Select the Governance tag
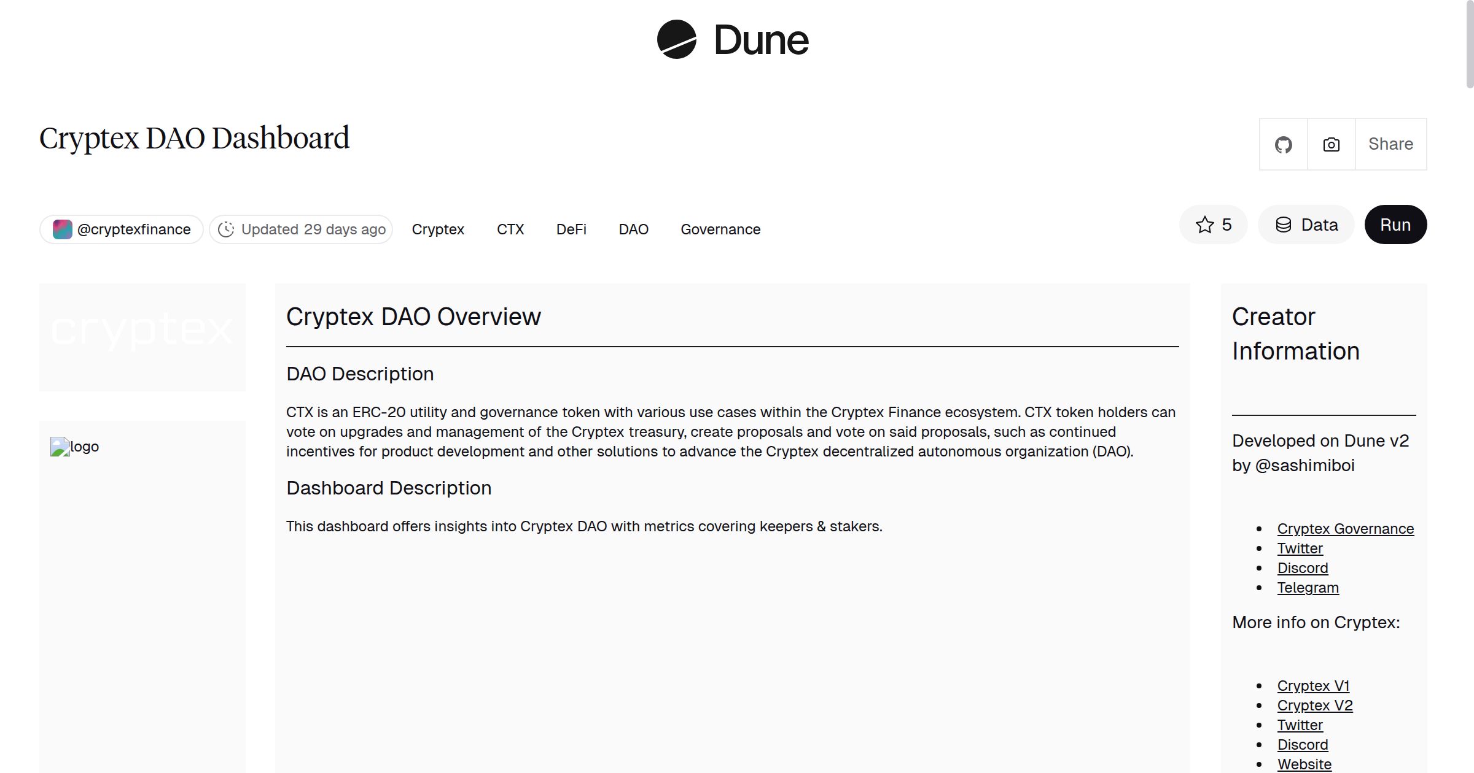This screenshot has width=1474, height=773. click(720, 229)
